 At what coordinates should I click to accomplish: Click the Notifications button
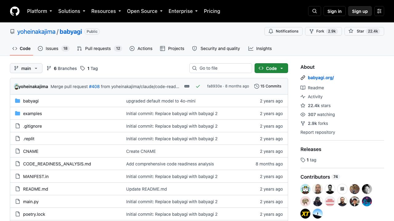[283, 31]
